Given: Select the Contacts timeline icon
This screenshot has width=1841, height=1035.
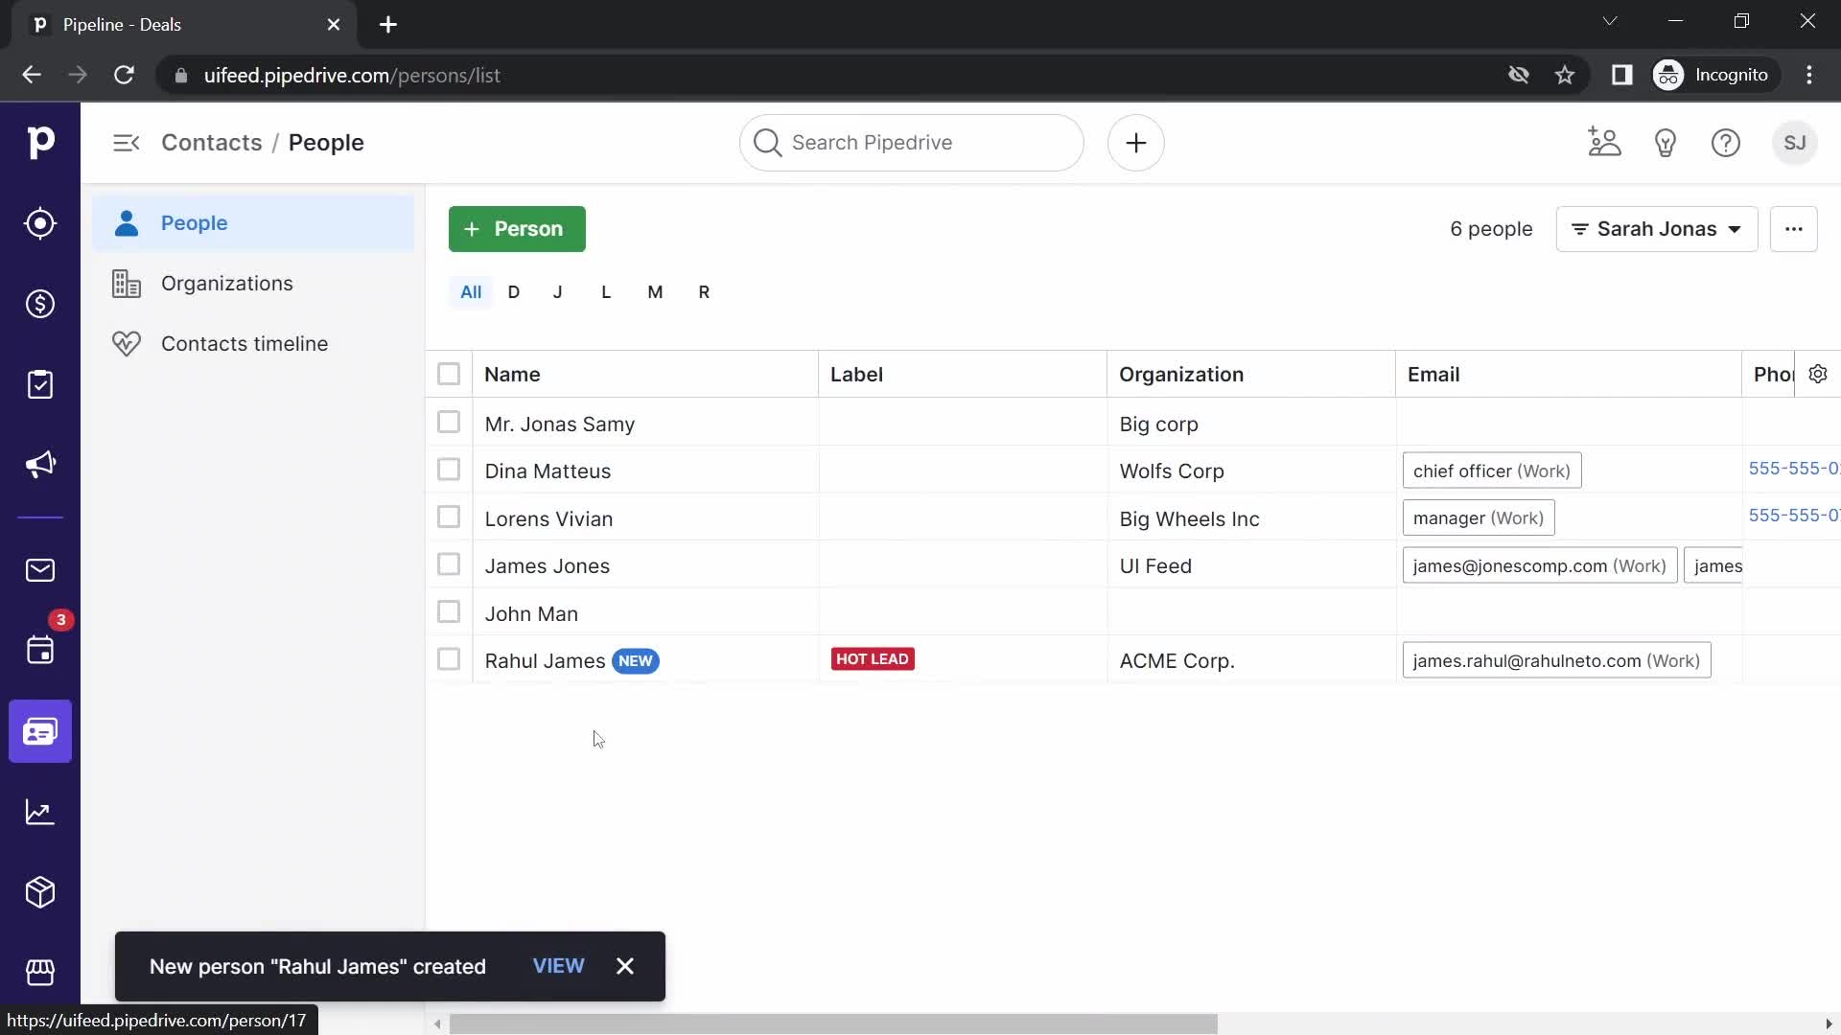Looking at the screenshot, I should 127,342.
